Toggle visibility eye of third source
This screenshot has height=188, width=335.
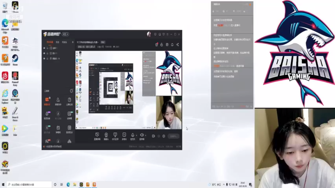click(x=44, y=58)
